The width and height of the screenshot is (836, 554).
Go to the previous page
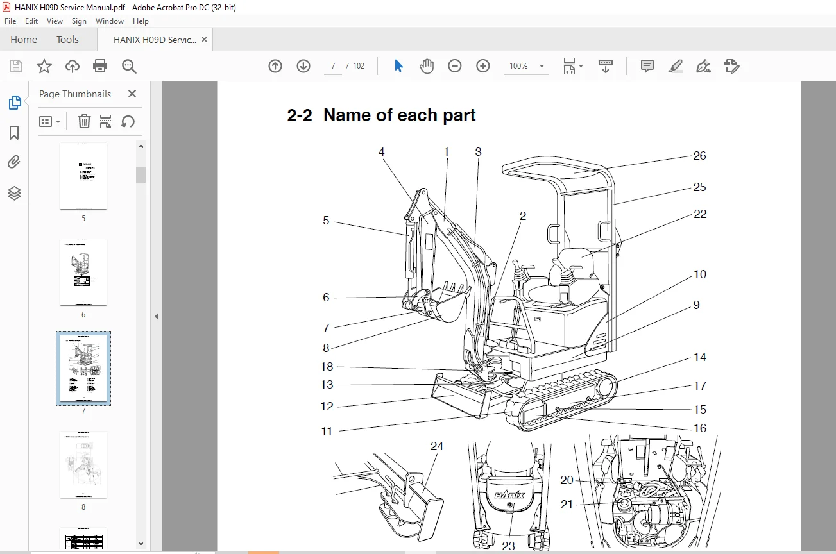click(275, 66)
